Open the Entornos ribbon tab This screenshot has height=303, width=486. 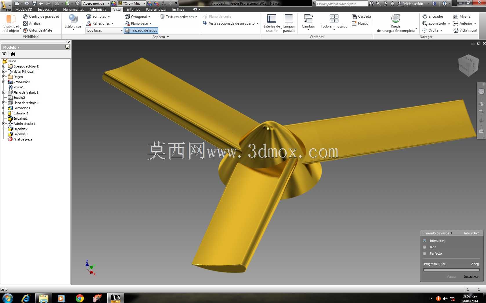click(x=133, y=10)
